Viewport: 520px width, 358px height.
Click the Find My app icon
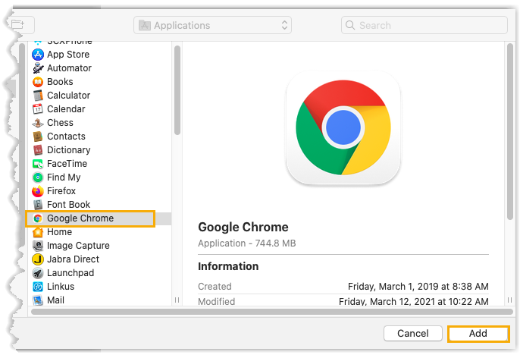(x=38, y=177)
